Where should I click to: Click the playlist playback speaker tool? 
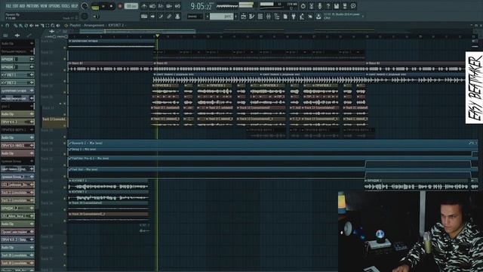tap(58, 26)
